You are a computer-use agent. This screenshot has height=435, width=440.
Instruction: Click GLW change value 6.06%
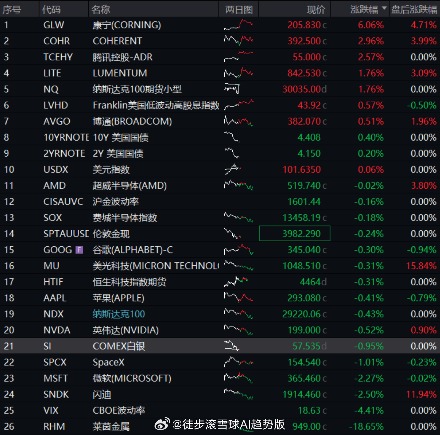[371, 25]
